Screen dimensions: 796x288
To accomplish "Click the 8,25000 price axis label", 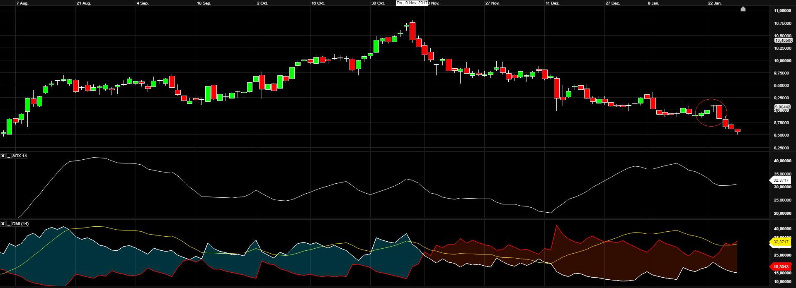I will pyautogui.click(x=782, y=148).
